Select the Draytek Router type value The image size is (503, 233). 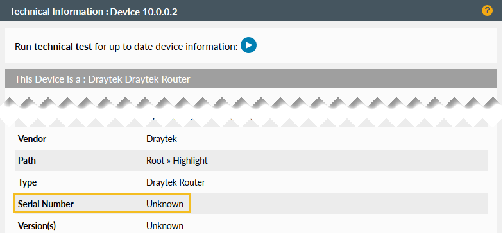(176, 182)
